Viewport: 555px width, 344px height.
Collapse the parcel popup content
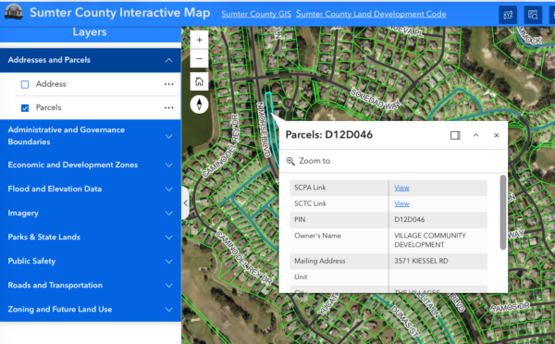pos(475,135)
